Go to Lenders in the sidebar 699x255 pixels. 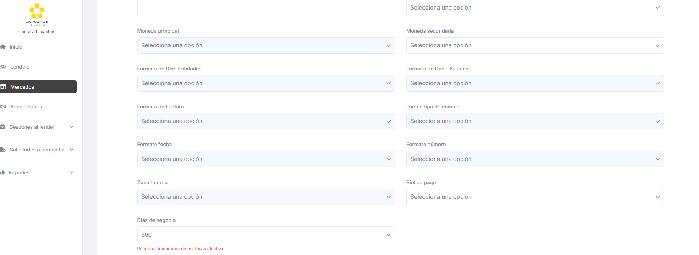(20, 67)
